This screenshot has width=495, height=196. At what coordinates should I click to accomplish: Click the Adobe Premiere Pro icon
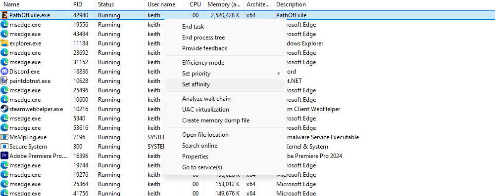click(x=4, y=156)
